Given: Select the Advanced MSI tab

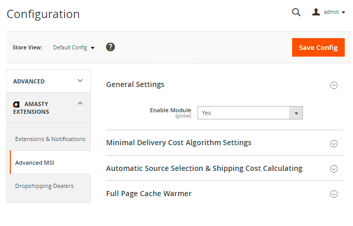Looking at the screenshot, I should pyautogui.click(x=35, y=163).
